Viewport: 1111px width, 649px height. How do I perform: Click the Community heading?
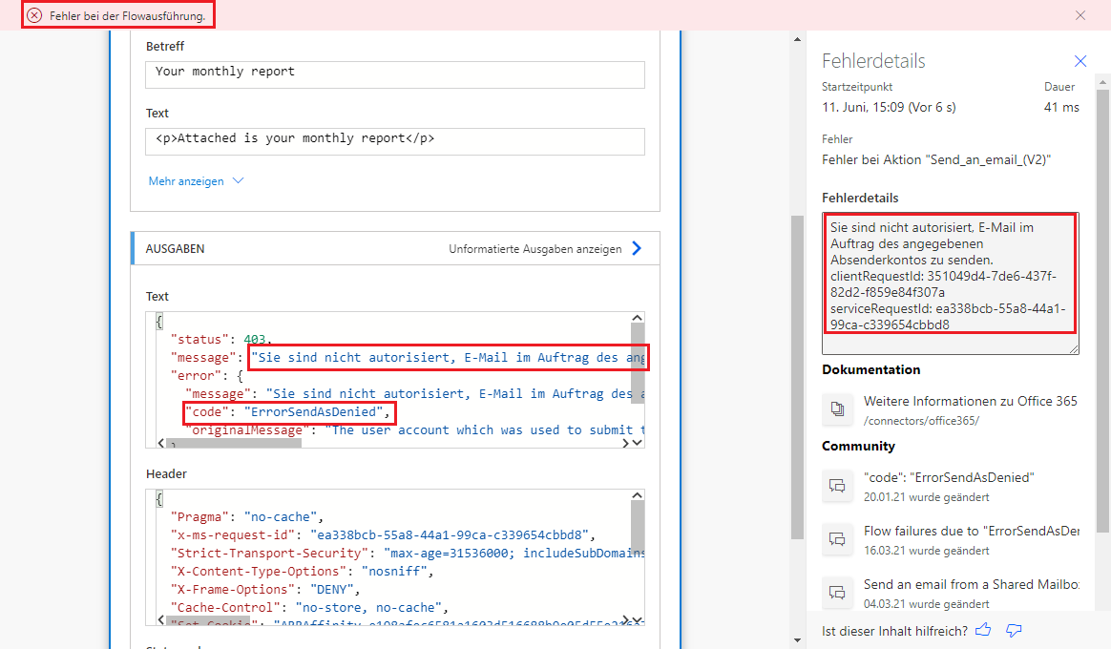(858, 447)
